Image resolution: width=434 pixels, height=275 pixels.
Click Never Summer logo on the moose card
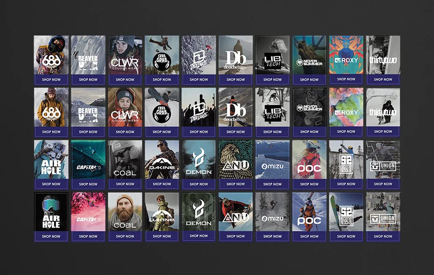click(309, 63)
